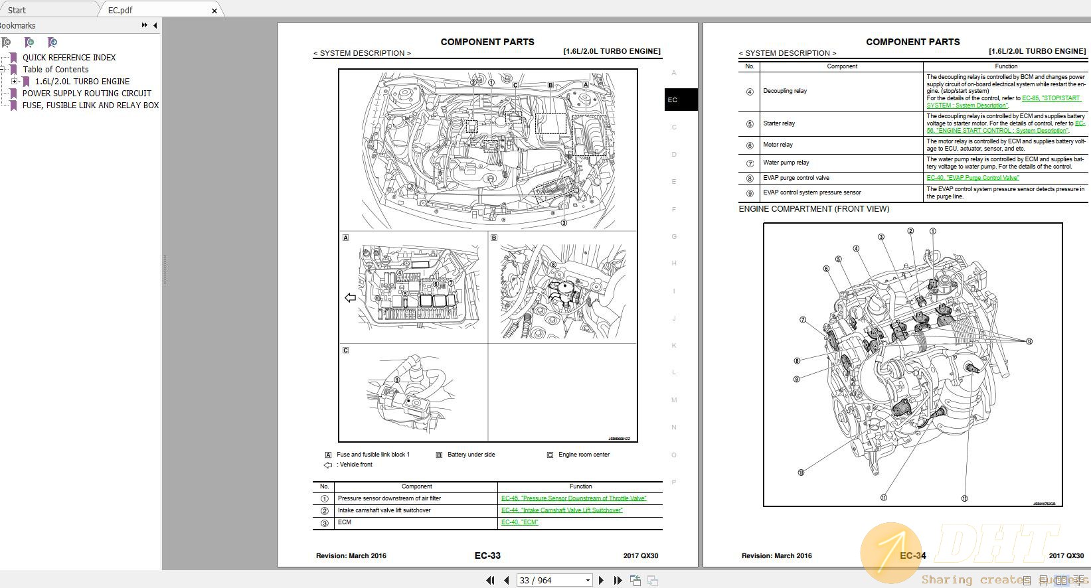Select the highlighted facing pages view icon
1091x588 pixels.
pyautogui.click(x=1060, y=581)
